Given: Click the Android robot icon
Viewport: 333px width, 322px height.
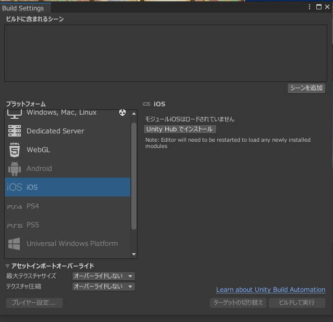Looking at the screenshot, I should [x=14, y=169].
